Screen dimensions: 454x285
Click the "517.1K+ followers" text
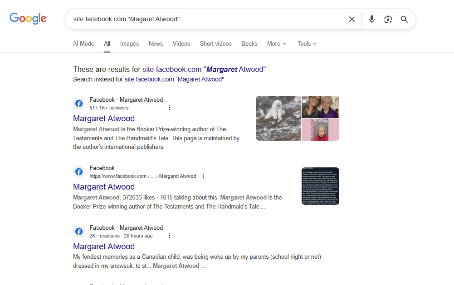point(109,108)
